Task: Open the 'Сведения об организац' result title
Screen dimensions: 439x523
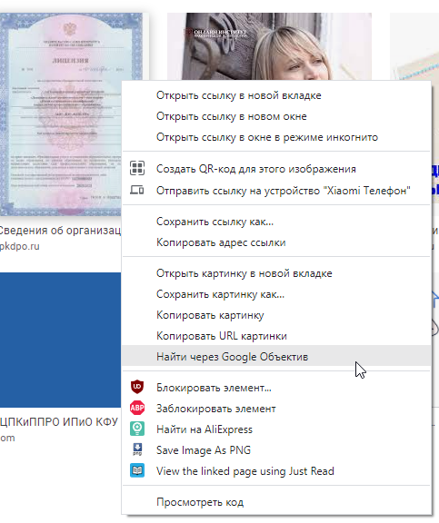Action: (60, 231)
